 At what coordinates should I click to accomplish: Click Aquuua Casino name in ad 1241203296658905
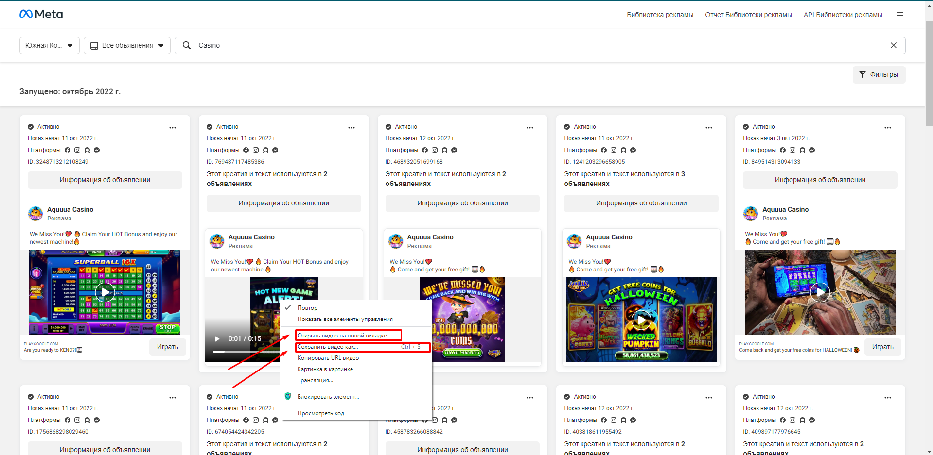609,237
